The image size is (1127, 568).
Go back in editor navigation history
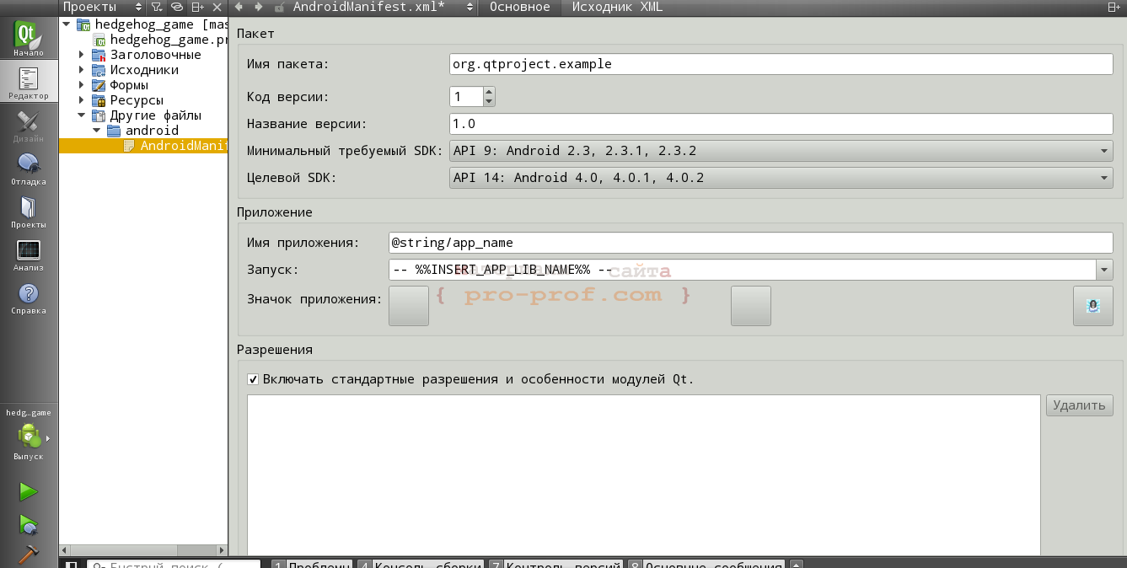tap(239, 7)
